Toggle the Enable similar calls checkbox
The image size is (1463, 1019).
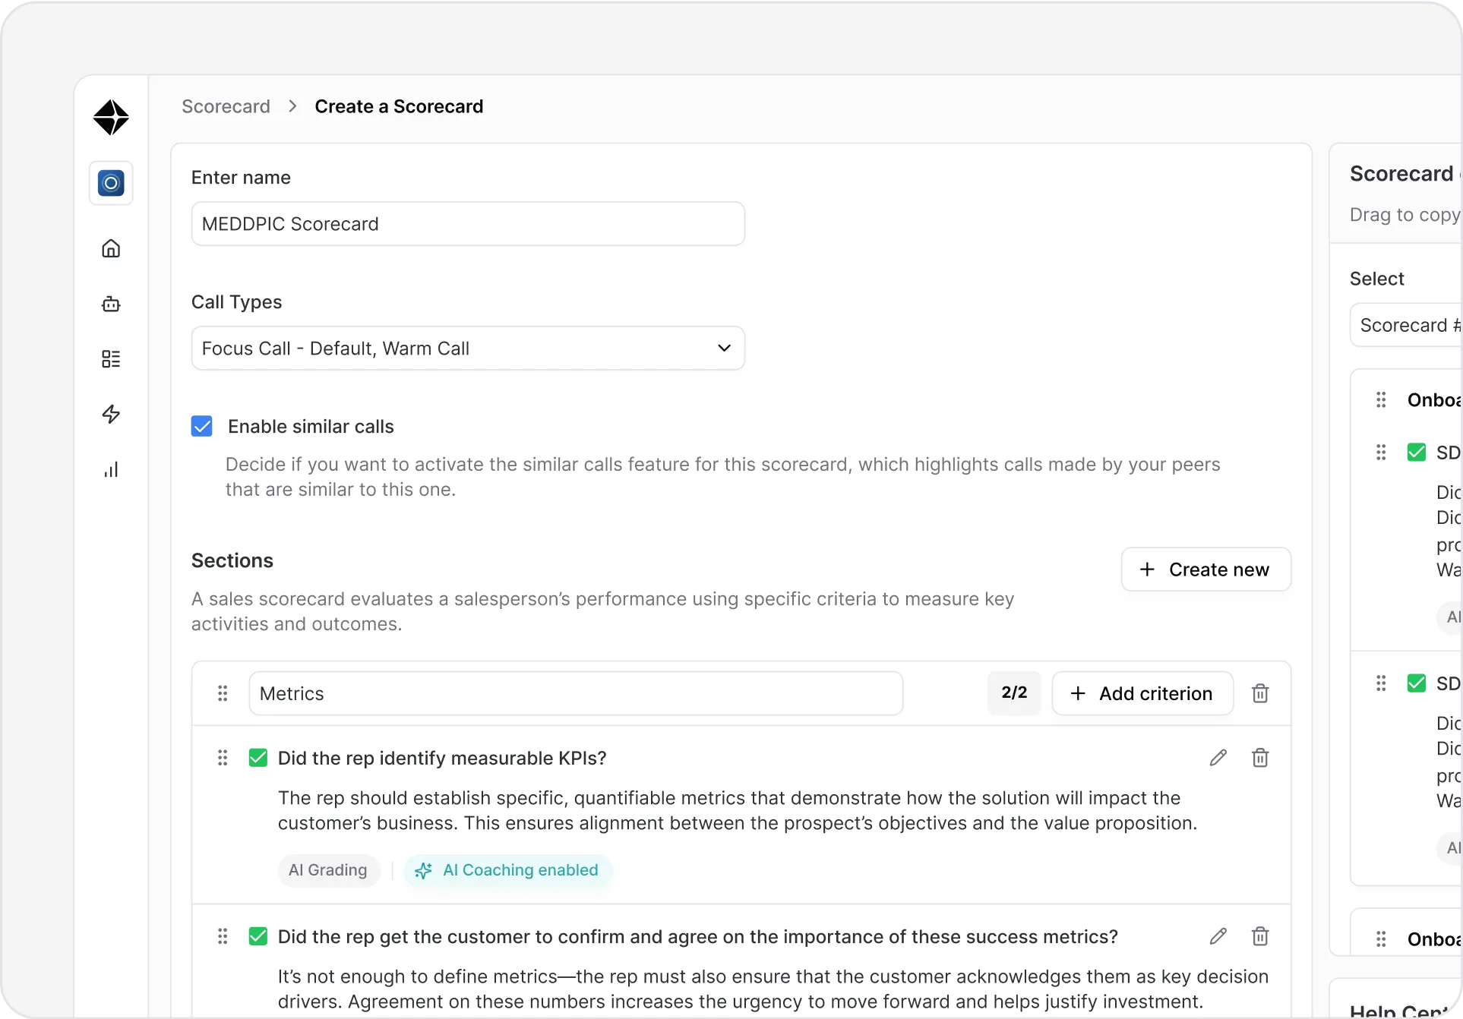click(202, 426)
